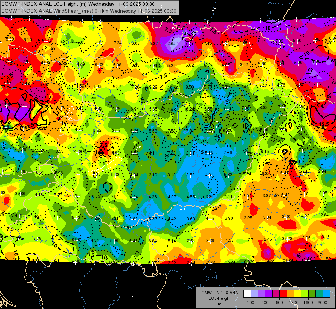Click the legend header 'ECMWF-INDEX-ANAL'
Viewport: 336px width, 309px height.
point(219,293)
